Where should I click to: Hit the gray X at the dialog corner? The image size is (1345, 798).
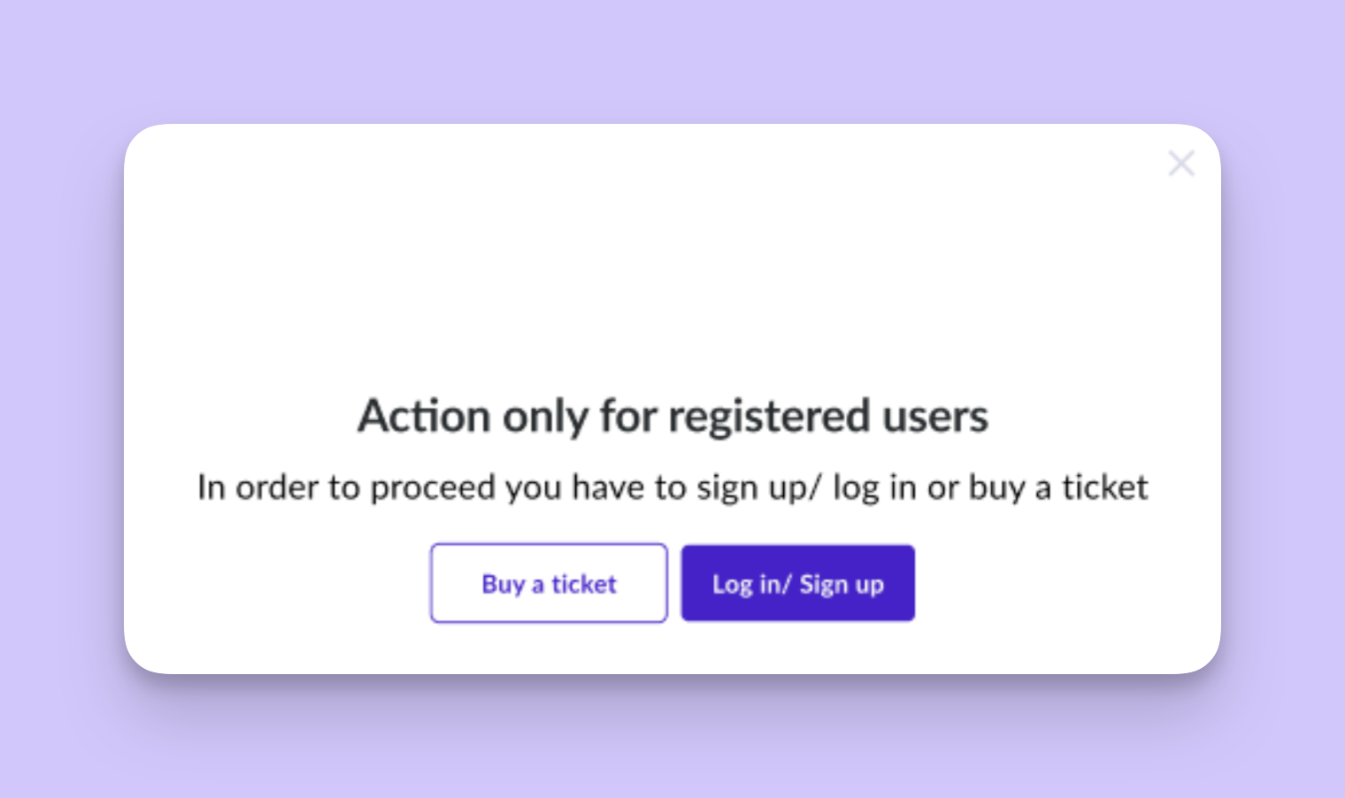pos(1181,164)
